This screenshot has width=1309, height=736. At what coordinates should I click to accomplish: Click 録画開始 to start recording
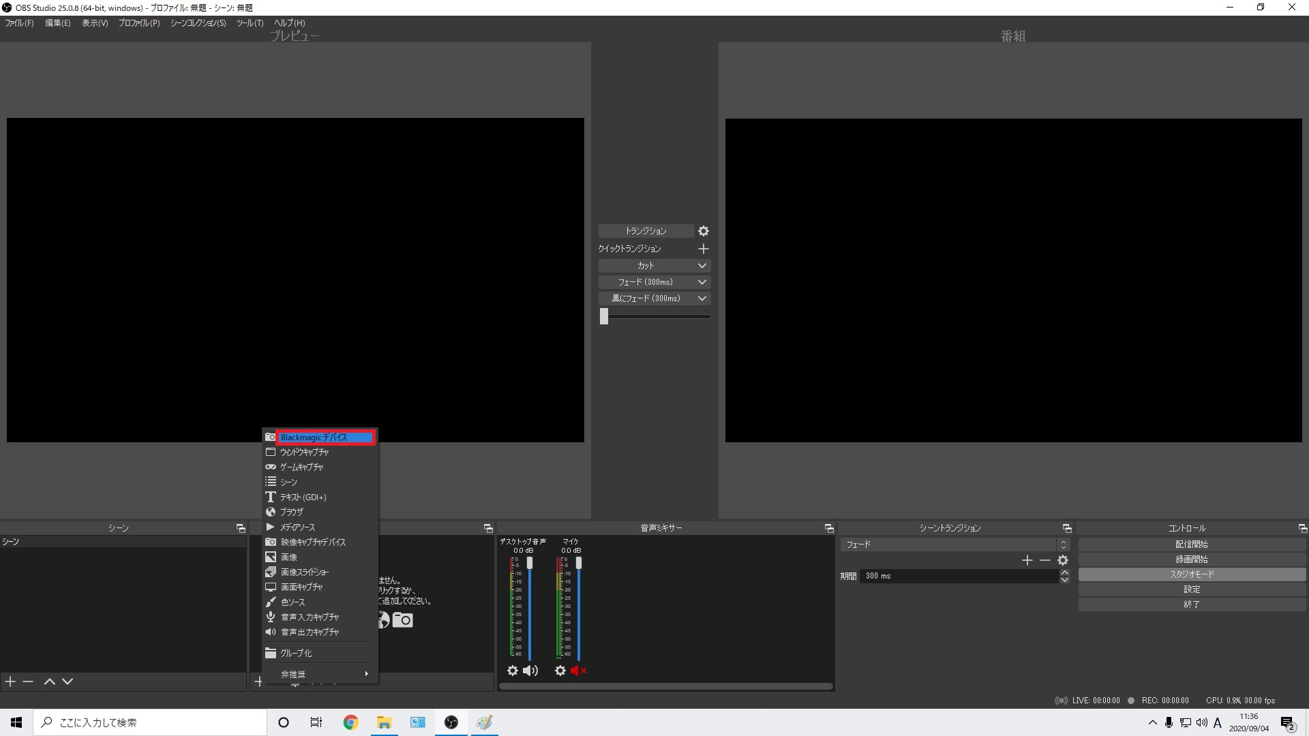[x=1192, y=559]
